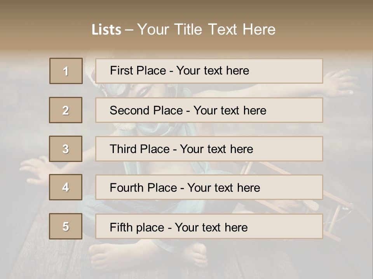
Task: Click the number 3 box
Action: tap(66, 149)
